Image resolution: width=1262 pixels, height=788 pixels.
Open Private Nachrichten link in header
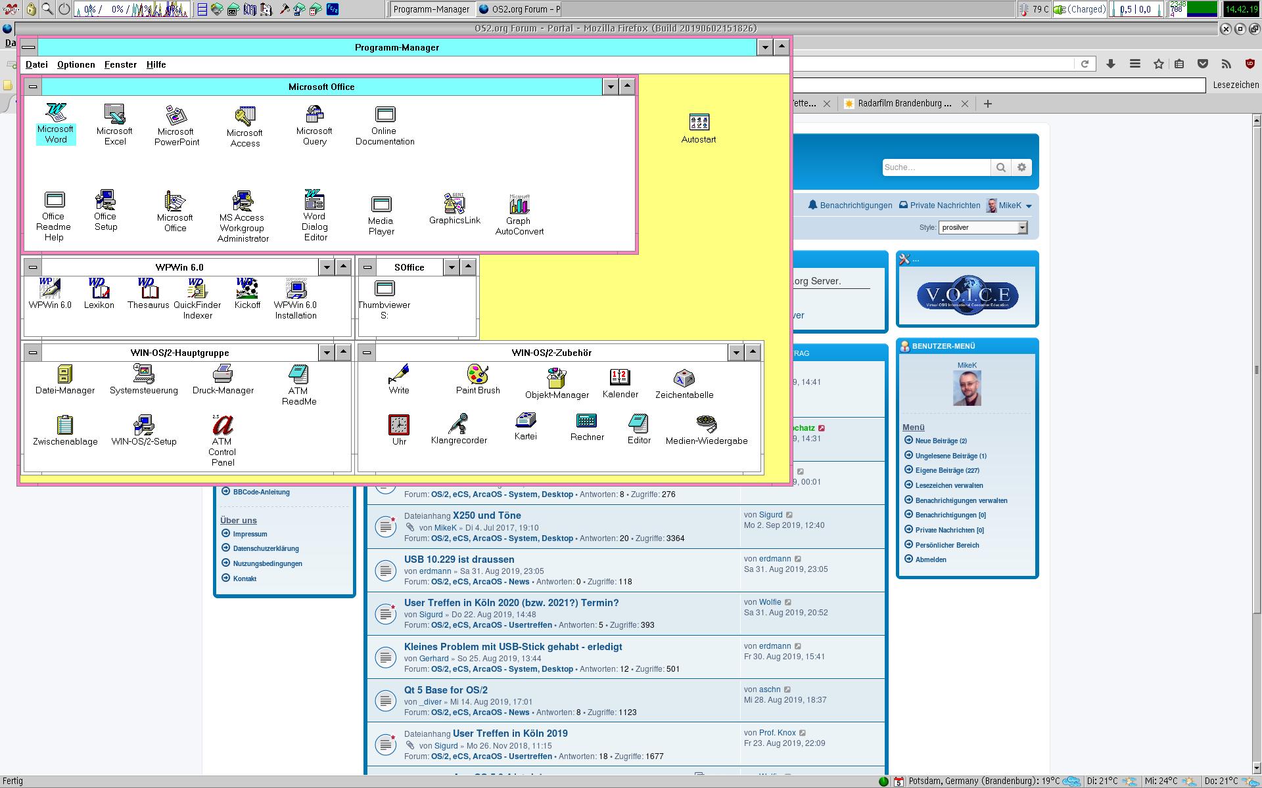[939, 206]
